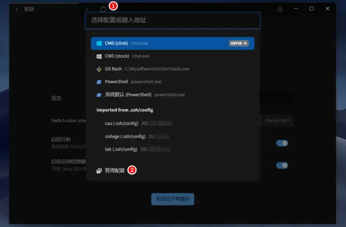Image resolution: width=346 pixels, height=227 pixels.
Task: Select CMD (stock) profile
Action: [172, 56]
